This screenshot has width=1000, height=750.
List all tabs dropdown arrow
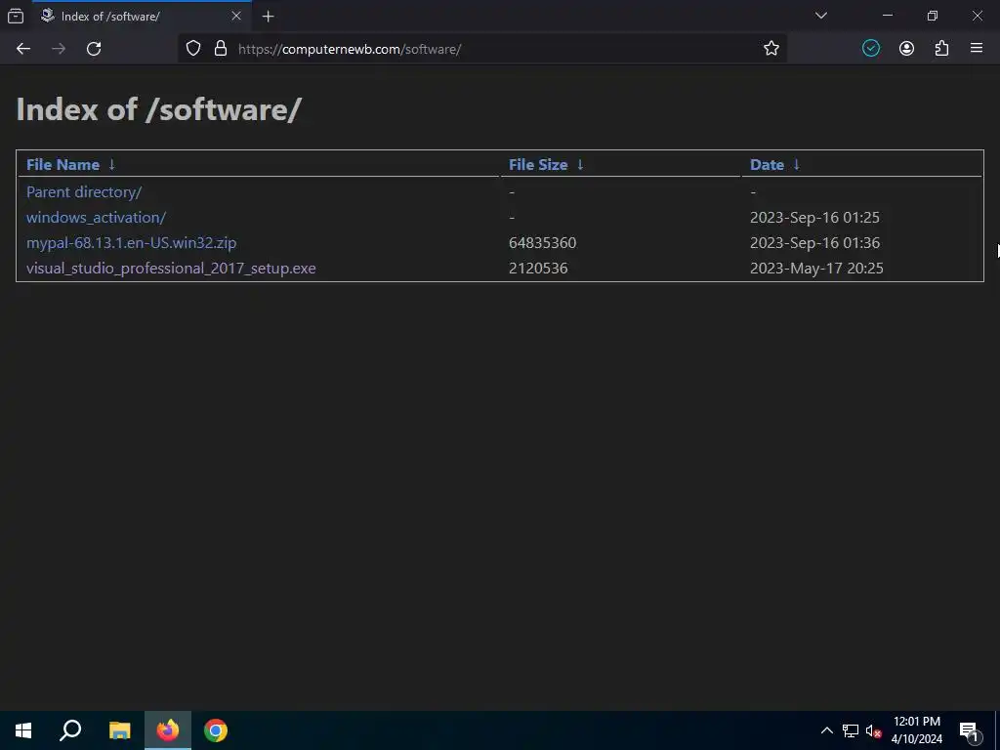click(x=821, y=16)
